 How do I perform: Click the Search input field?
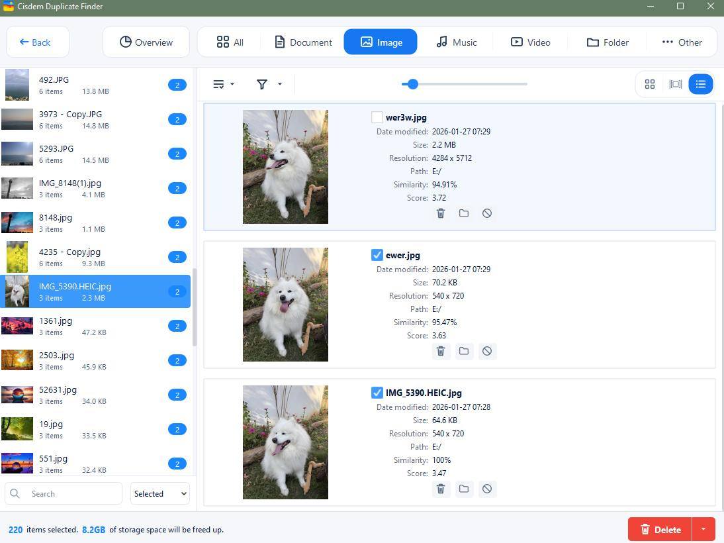(x=64, y=493)
